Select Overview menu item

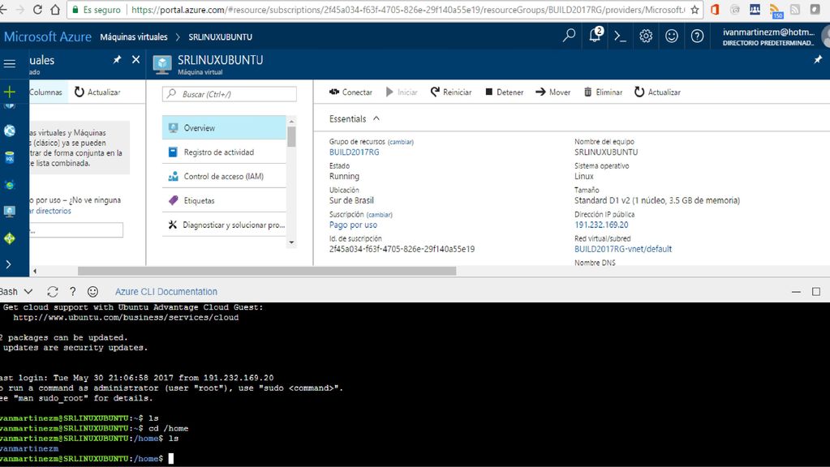[224, 128]
